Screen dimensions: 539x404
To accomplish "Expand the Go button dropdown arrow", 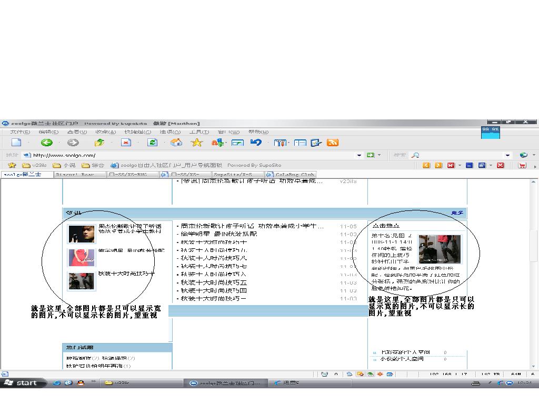I will point(379,155).
